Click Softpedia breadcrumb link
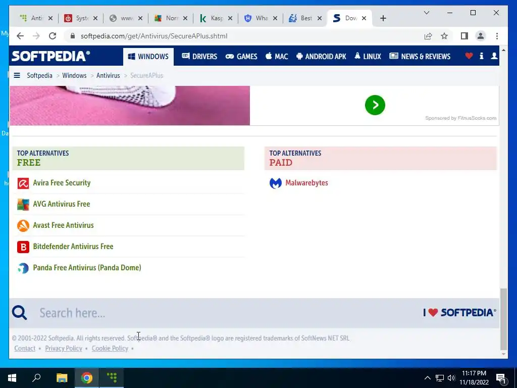The height and width of the screenshot is (388, 517). [x=39, y=75]
